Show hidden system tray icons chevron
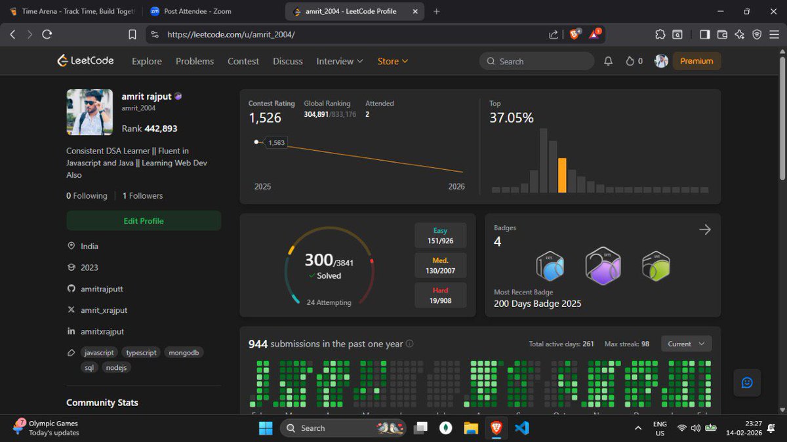The image size is (787, 442). (x=638, y=428)
